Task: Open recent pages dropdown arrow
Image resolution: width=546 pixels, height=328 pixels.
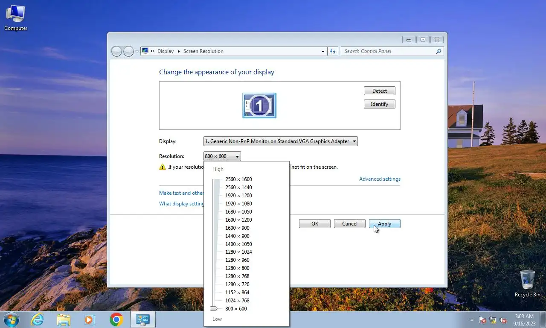Action: pos(137,51)
